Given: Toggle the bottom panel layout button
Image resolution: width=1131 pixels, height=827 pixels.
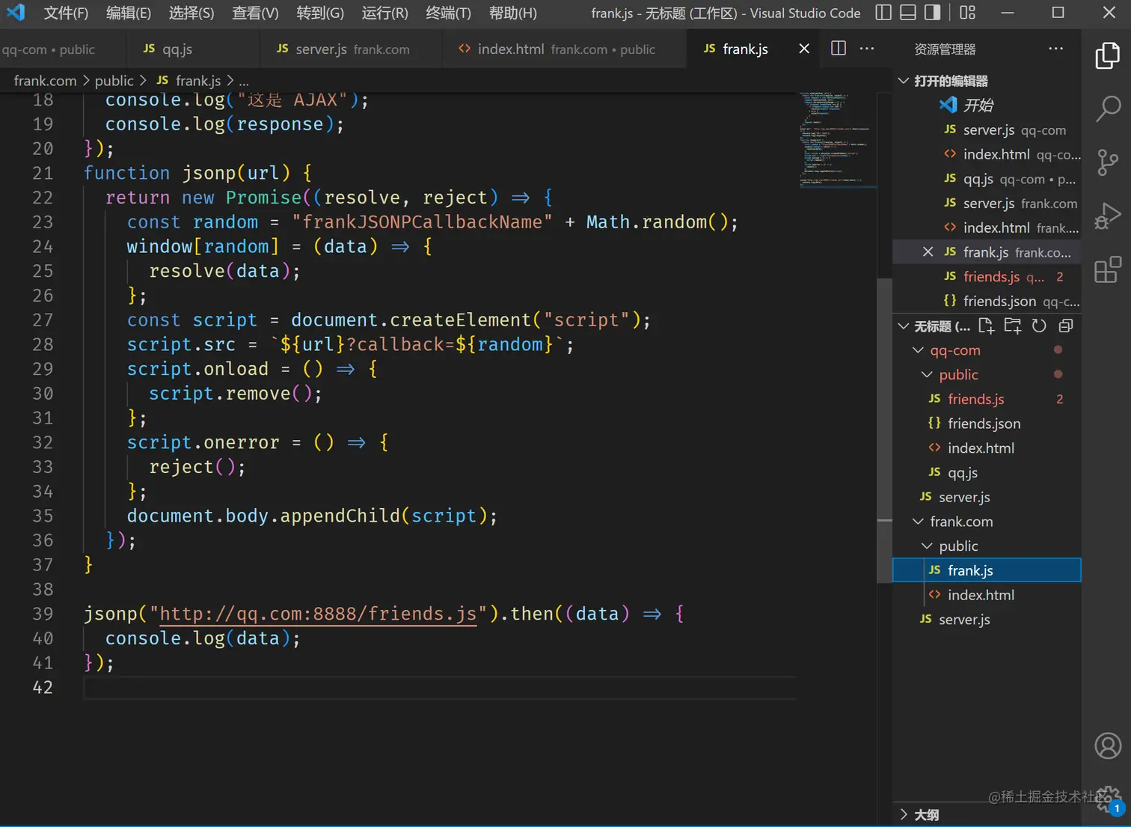Looking at the screenshot, I should click(x=907, y=13).
